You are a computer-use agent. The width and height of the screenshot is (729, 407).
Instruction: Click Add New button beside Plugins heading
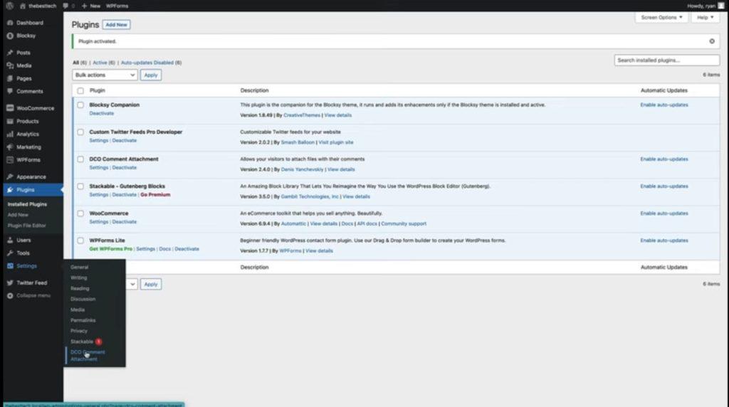pos(116,25)
